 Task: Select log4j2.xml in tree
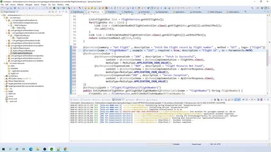coord(14,73)
